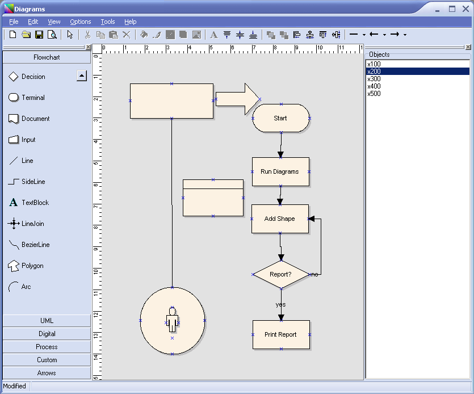
Task: Bring shape to front
Action: pos(271,35)
